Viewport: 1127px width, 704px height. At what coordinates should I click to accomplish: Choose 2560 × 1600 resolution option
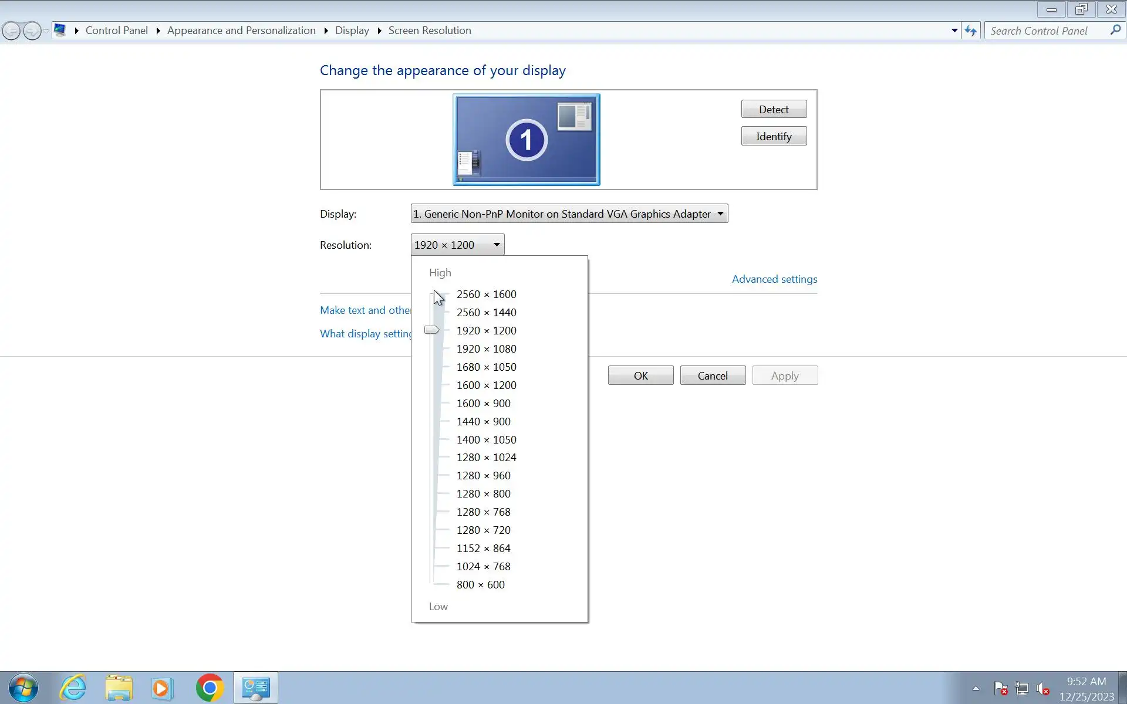coord(486,295)
